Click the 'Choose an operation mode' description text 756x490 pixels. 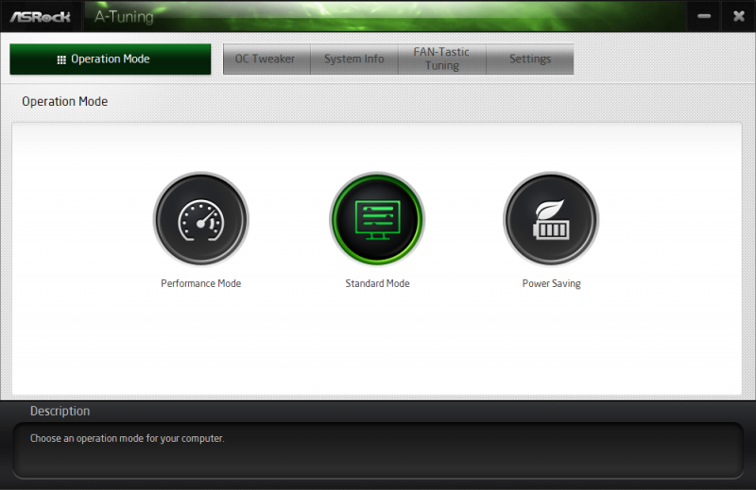[128, 438]
